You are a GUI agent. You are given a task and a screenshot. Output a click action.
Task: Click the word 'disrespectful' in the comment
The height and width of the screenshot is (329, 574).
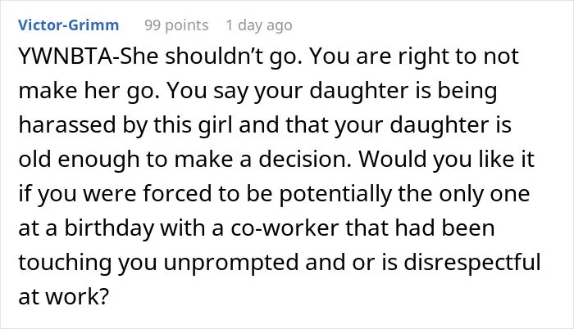471,264
